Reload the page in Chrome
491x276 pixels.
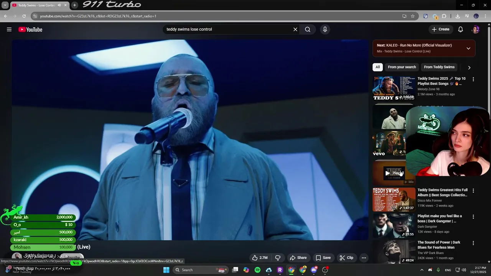pos(24,16)
